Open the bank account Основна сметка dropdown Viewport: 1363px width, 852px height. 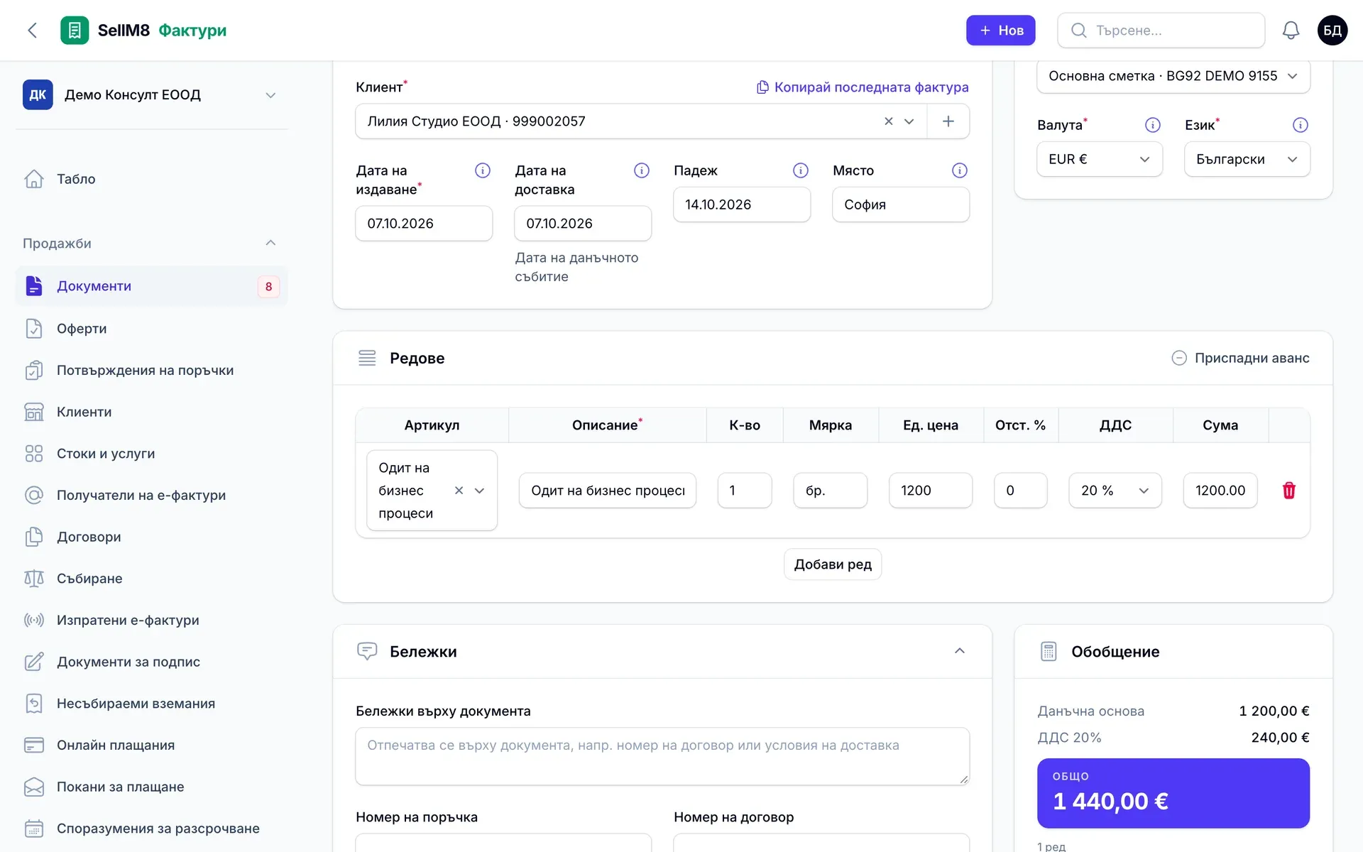coord(1173,76)
